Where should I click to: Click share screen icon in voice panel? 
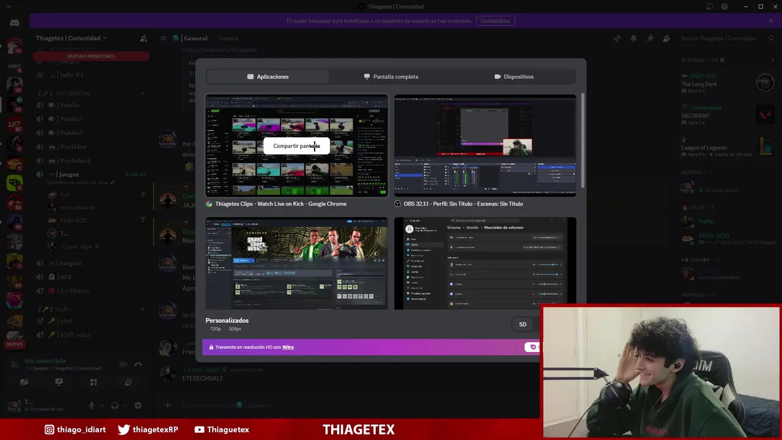59,382
